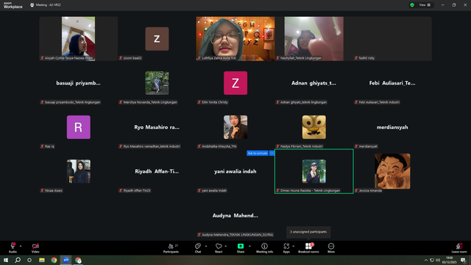Open Windows taskbar search

[18, 260]
